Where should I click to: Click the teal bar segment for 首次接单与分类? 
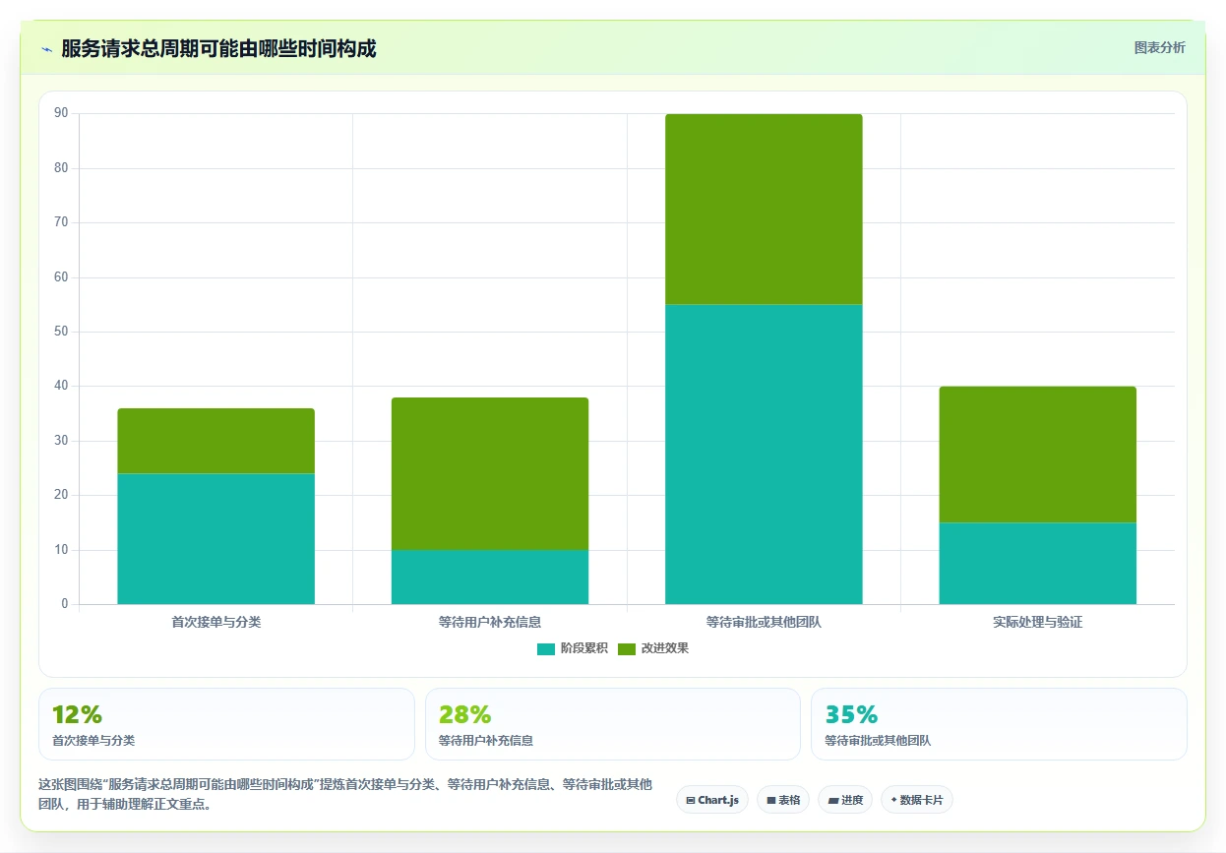point(215,538)
